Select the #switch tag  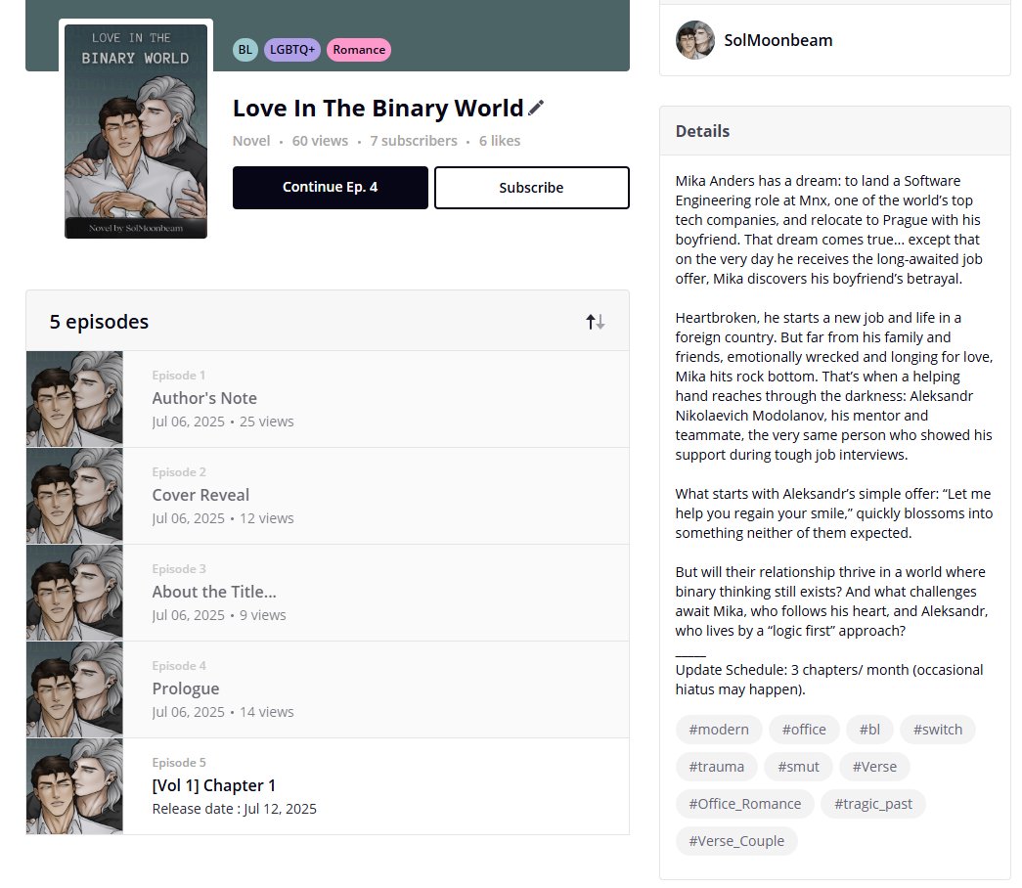pos(937,730)
